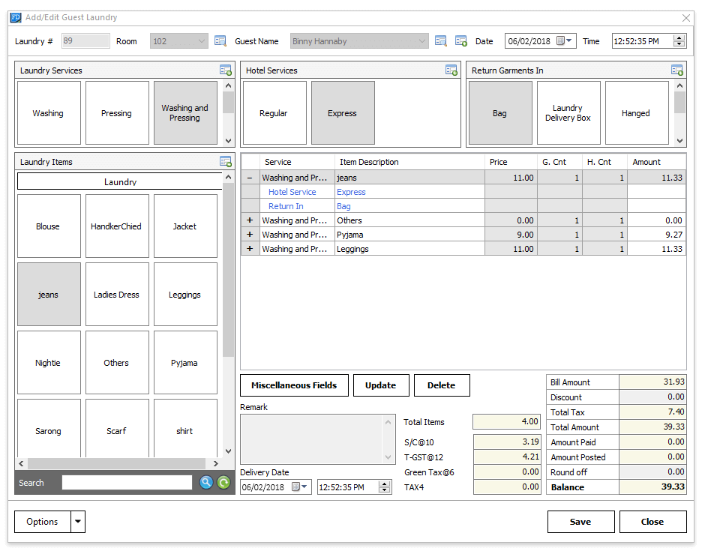
Task: Click the add guest icon before Date
Action: 461,41
